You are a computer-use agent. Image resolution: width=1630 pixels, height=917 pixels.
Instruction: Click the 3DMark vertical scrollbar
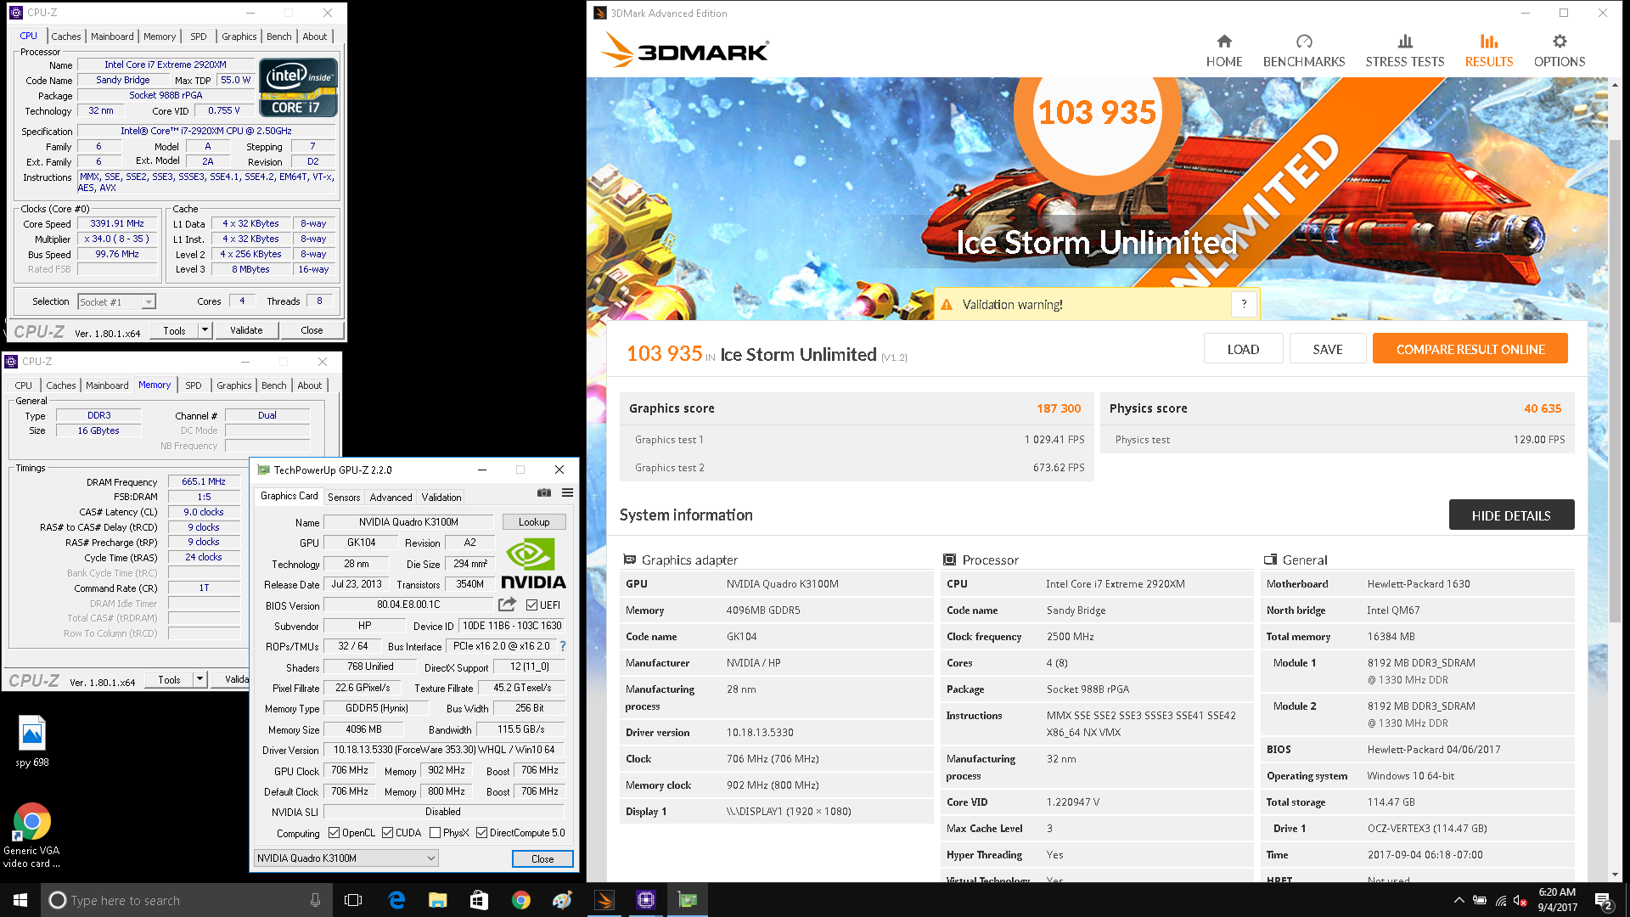pyautogui.click(x=1614, y=382)
